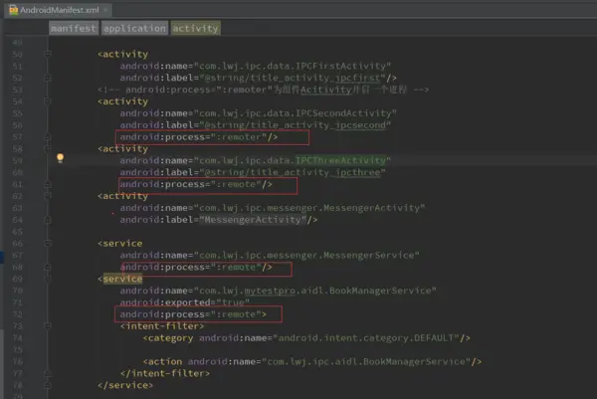The height and width of the screenshot is (399, 597).
Task: Collapse fold marker at line 52
Action: pyautogui.click(x=48, y=78)
